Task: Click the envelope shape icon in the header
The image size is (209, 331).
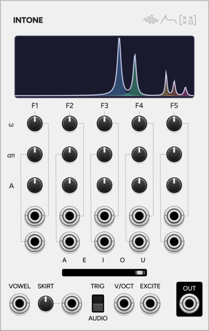Action: [169, 19]
